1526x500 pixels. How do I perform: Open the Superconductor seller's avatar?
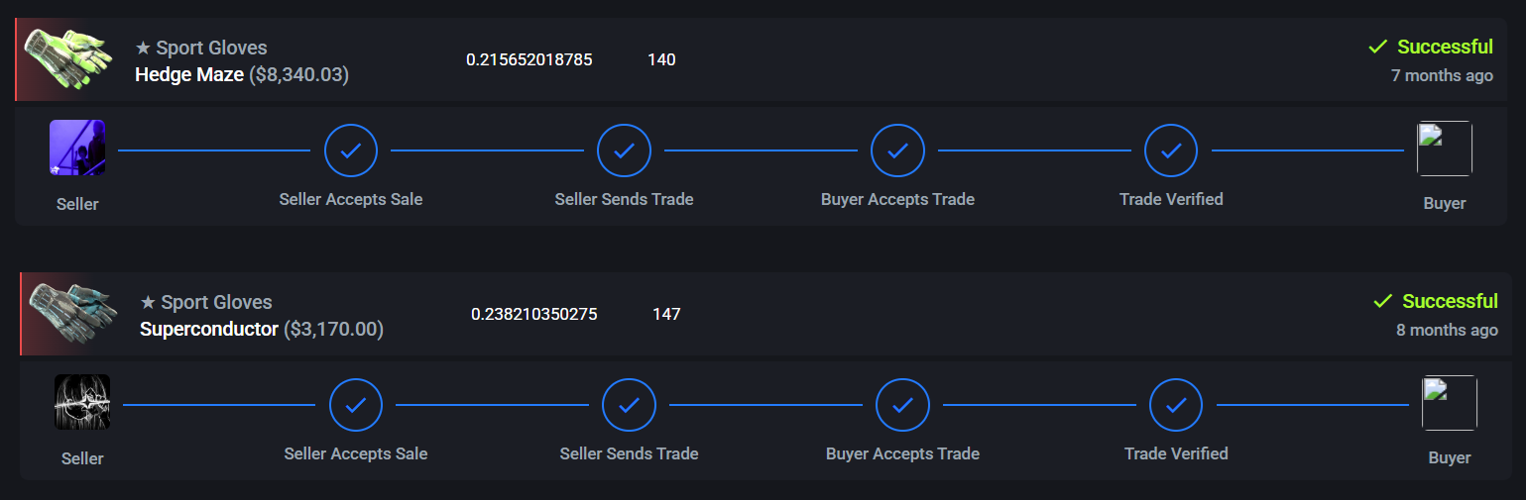(x=82, y=403)
